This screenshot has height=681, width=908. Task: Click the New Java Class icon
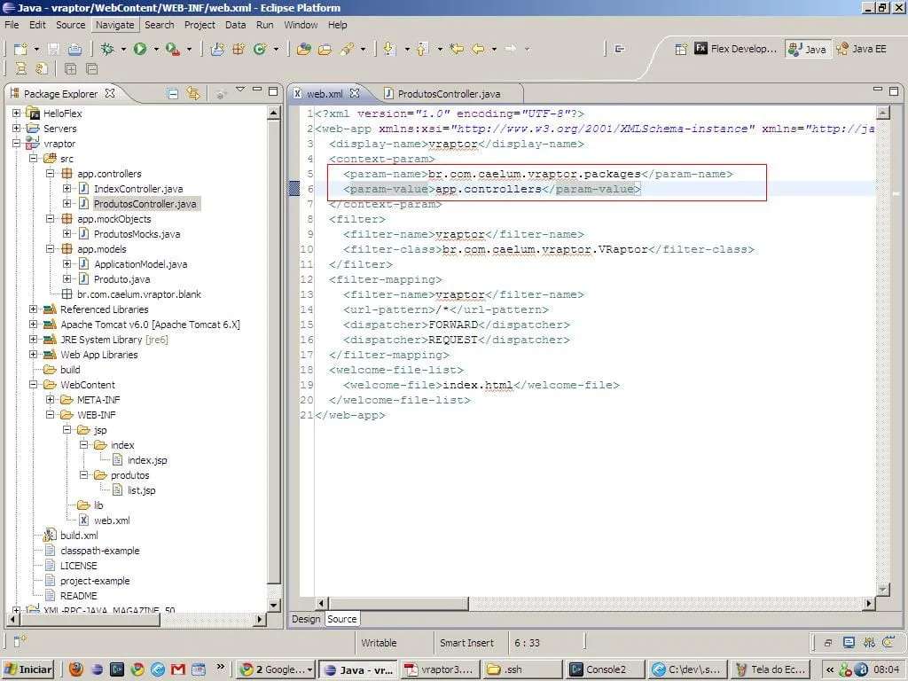click(x=260, y=49)
